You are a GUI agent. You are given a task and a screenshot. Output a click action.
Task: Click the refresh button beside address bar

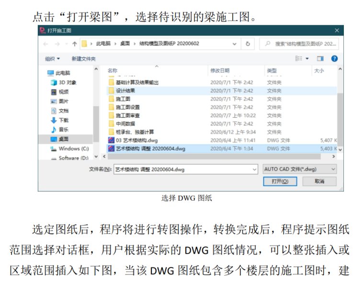(x=248, y=44)
